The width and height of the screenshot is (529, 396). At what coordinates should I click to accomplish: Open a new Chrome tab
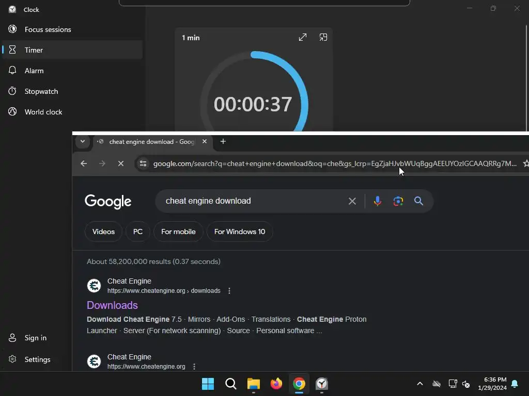(223, 141)
